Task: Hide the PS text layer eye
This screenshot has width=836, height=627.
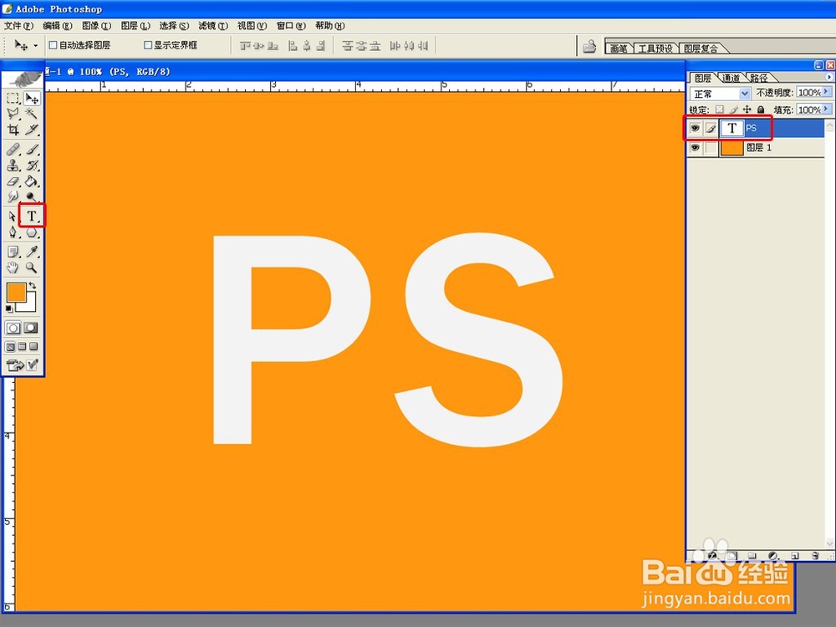Action: pos(695,128)
